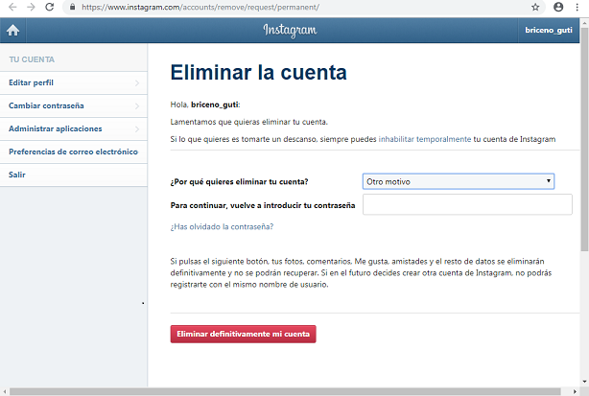Open the 'Otro motivo' reason dropdown
The width and height of the screenshot is (589, 396).
point(459,181)
